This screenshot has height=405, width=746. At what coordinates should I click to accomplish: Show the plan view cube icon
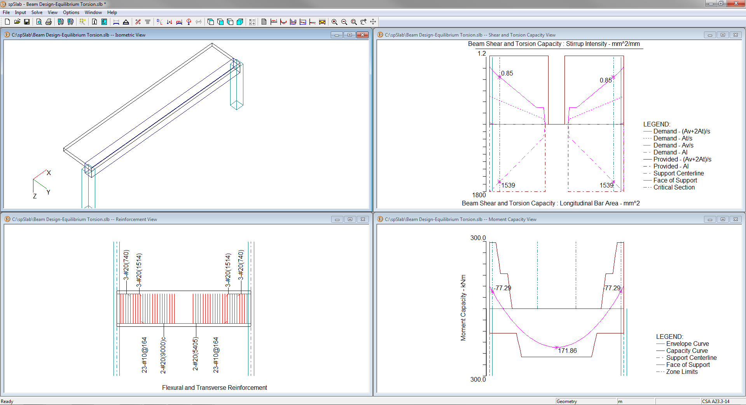click(211, 22)
